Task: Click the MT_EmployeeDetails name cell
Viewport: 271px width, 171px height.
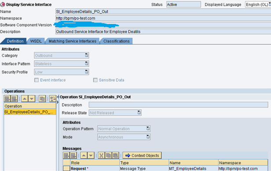Action: (x=194, y=168)
